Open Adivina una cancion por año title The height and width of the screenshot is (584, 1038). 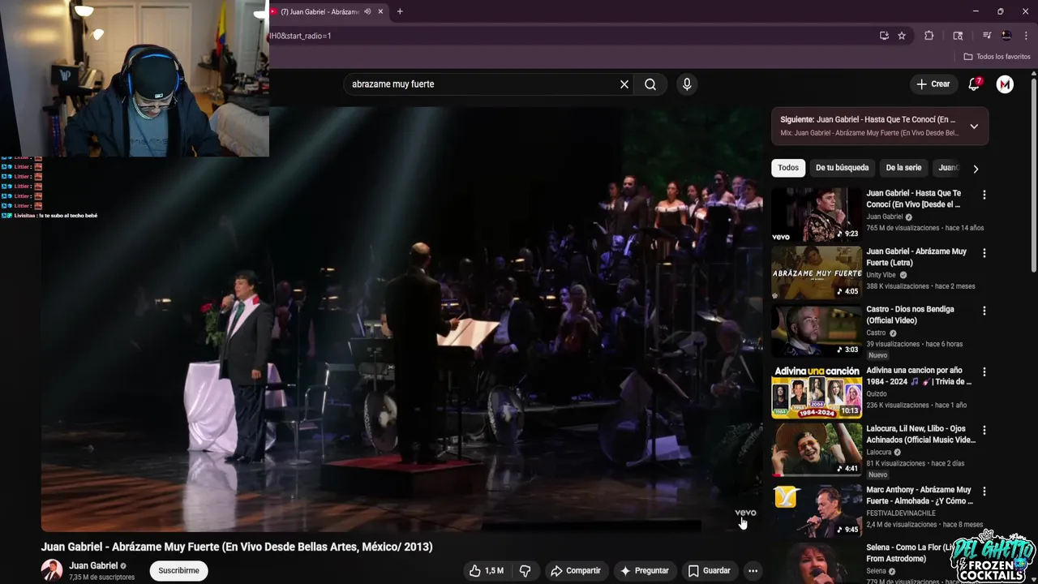[x=918, y=376]
